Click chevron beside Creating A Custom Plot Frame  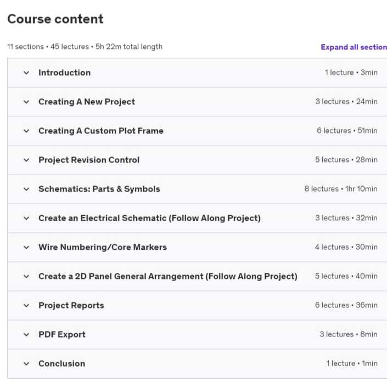26,131
